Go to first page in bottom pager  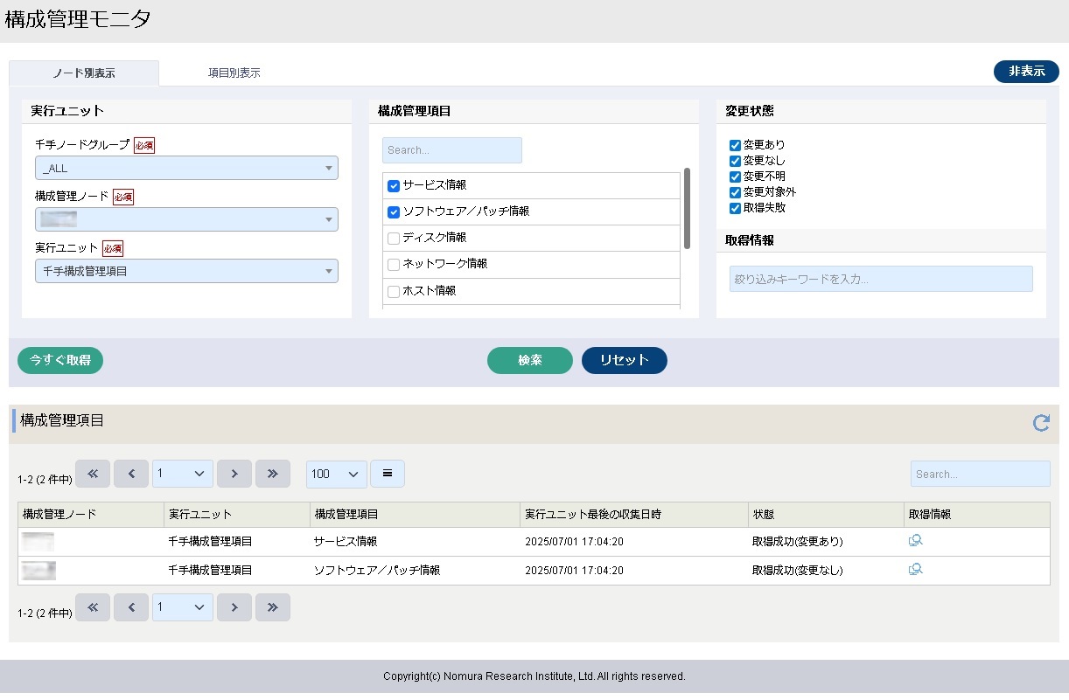pyautogui.click(x=93, y=607)
